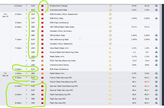Open detail folder for GBP Retail Sales m/m
The image size is (164, 108).
click(x=110, y=73)
